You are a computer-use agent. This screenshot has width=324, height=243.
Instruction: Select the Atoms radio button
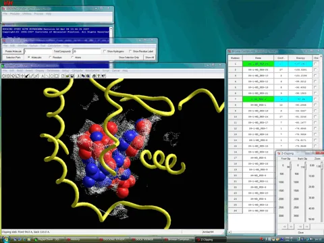click(x=72, y=57)
